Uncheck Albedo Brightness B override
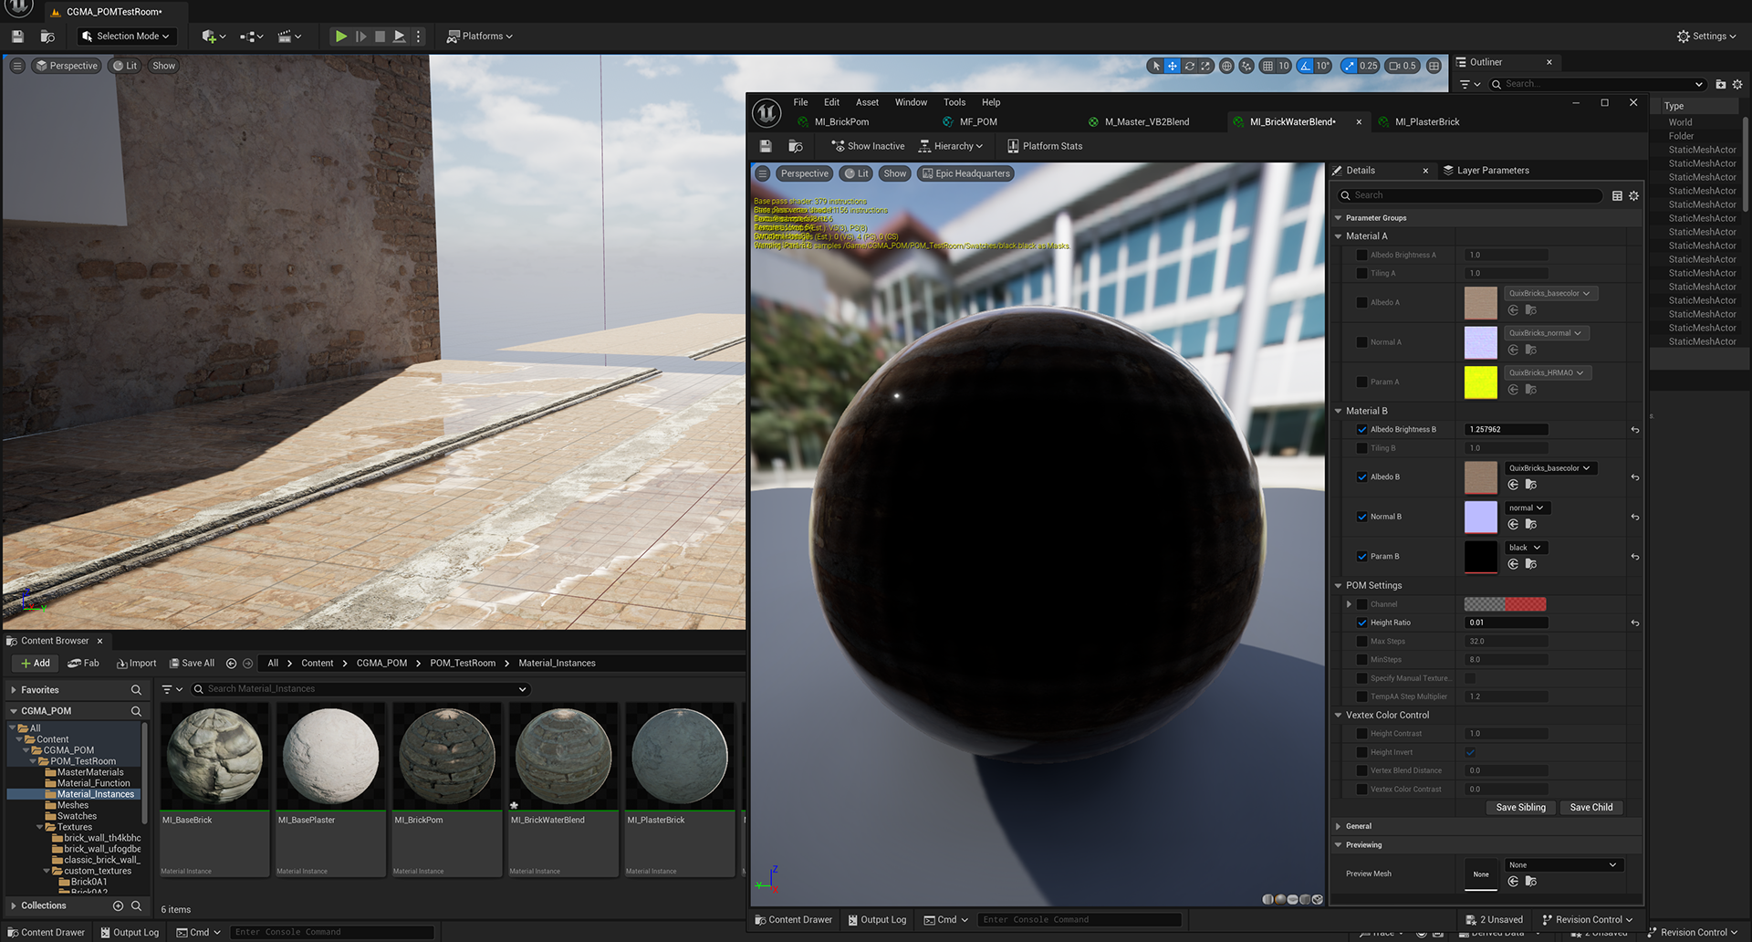 click(1362, 430)
